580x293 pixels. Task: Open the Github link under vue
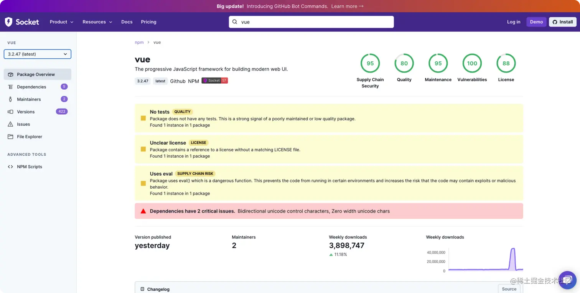click(x=178, y=81)
